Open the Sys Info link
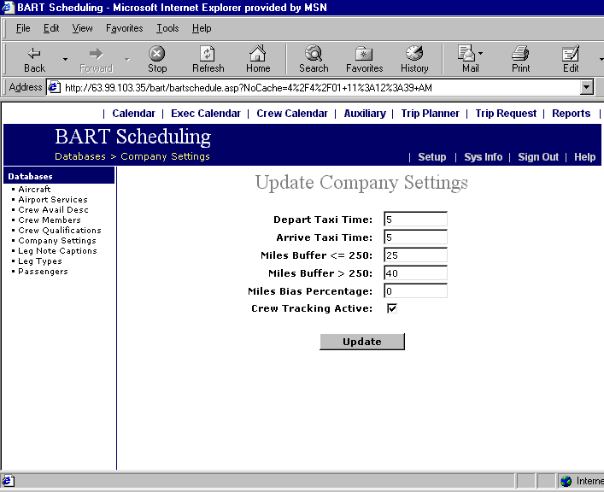The width and height of the screenshot is (604, 492). [483, 157]
